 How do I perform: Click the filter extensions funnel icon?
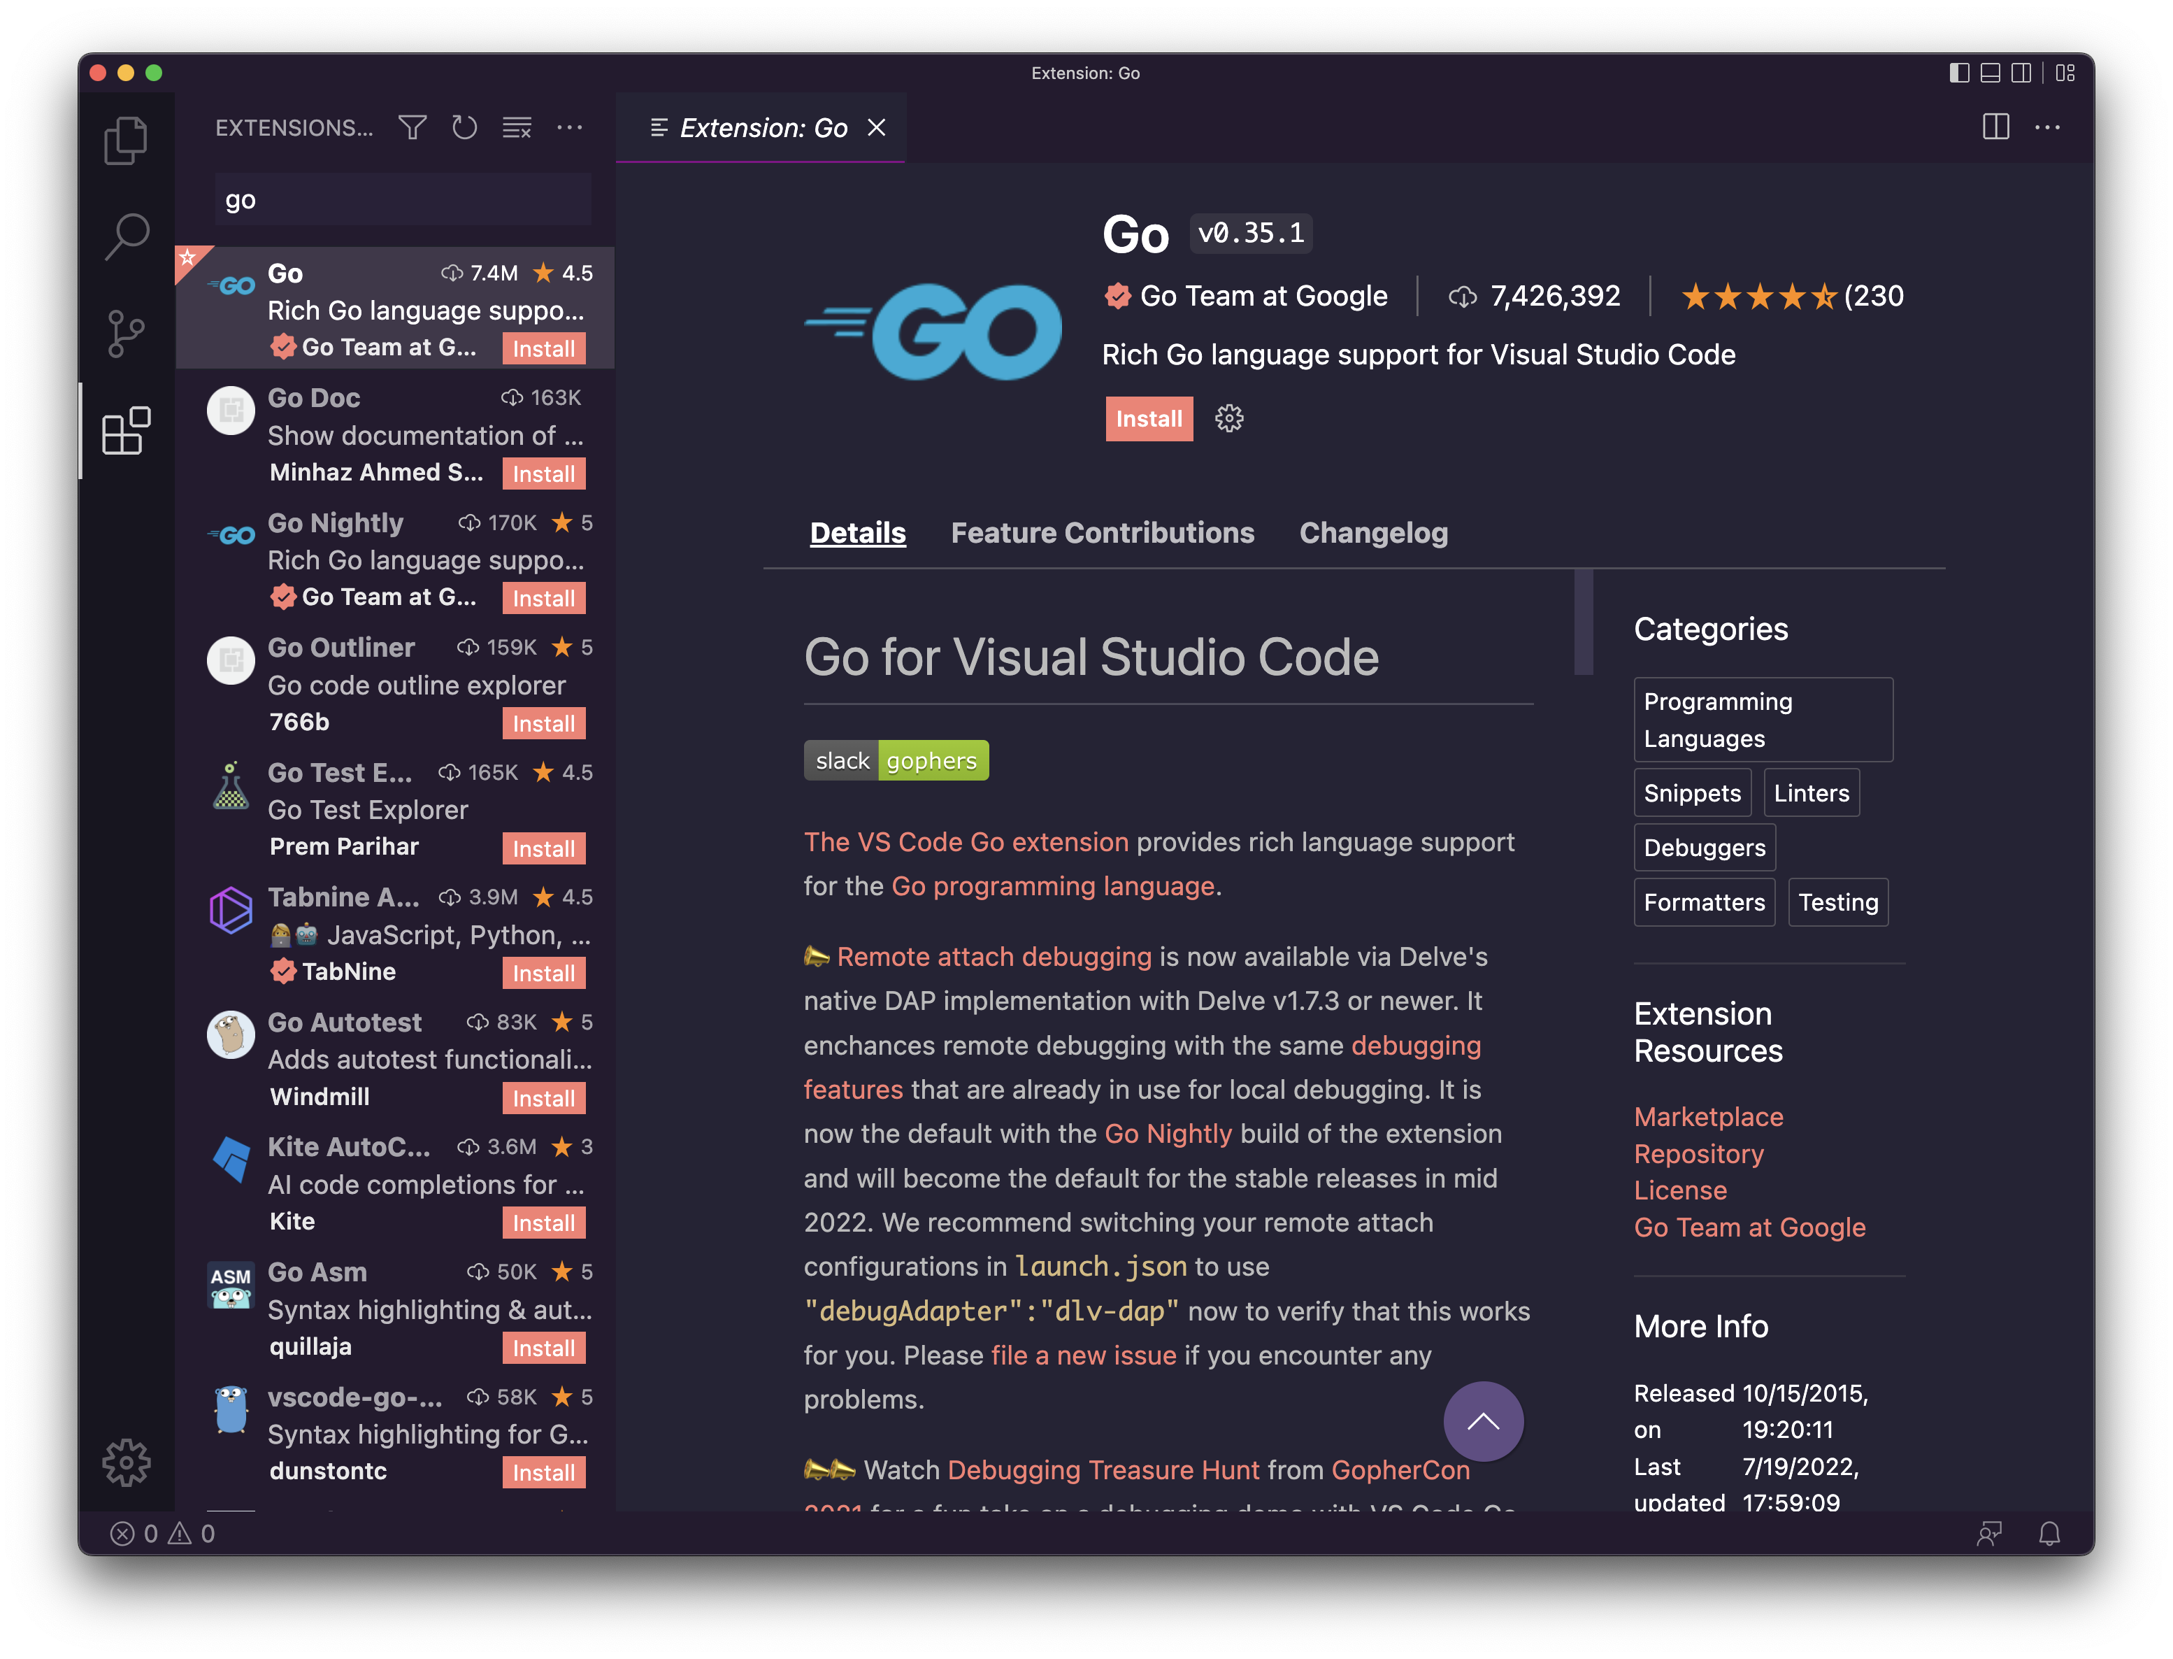click(x=413, y=127)
